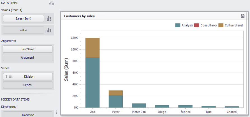Open the FirstName argument item
The width and height of the screenshot is (250, 117).
click(27, 49)
